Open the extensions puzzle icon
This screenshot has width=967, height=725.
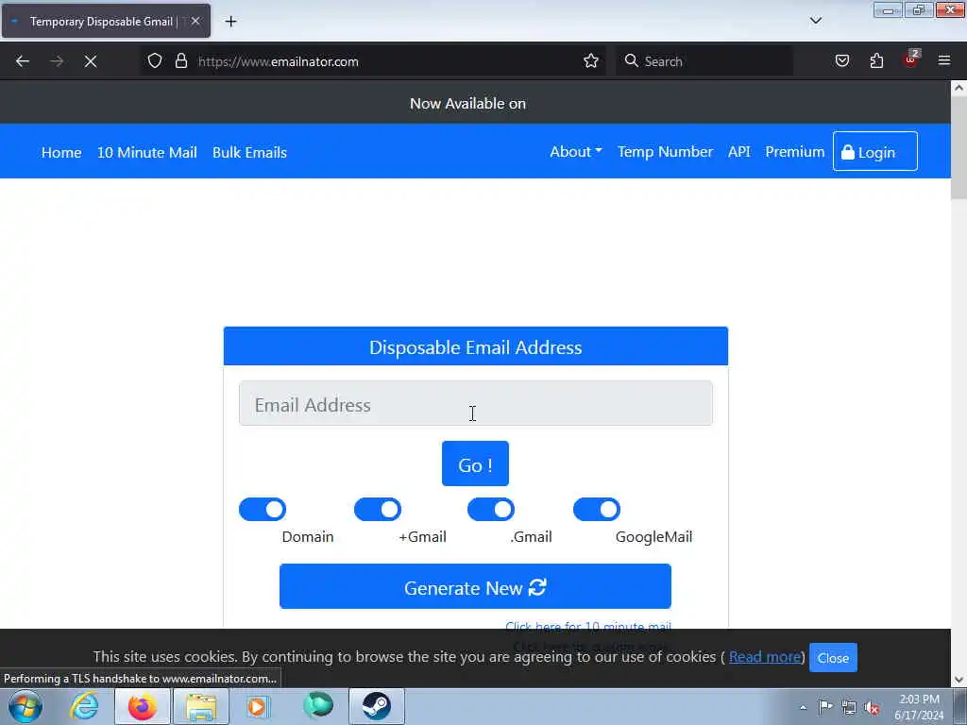(876, 61)
